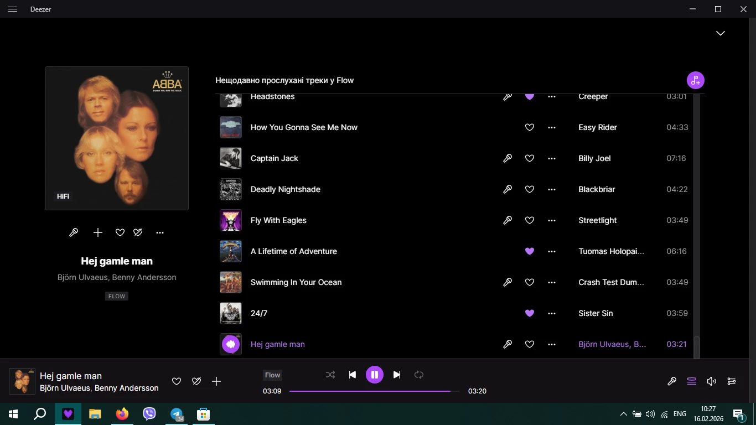The height and width of the screenshot is (425, 756).
Task: Skip to the next track
Action: (x=397, y=375)
